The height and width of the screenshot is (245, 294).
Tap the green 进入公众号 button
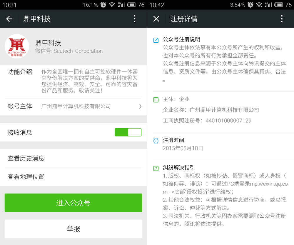73,203
